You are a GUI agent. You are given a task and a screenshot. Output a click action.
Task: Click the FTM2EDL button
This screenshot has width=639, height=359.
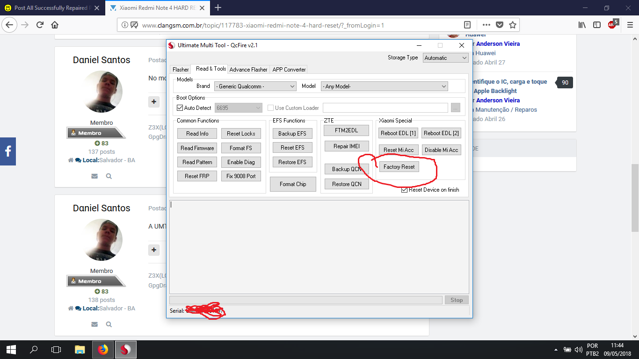coord(347,130)
